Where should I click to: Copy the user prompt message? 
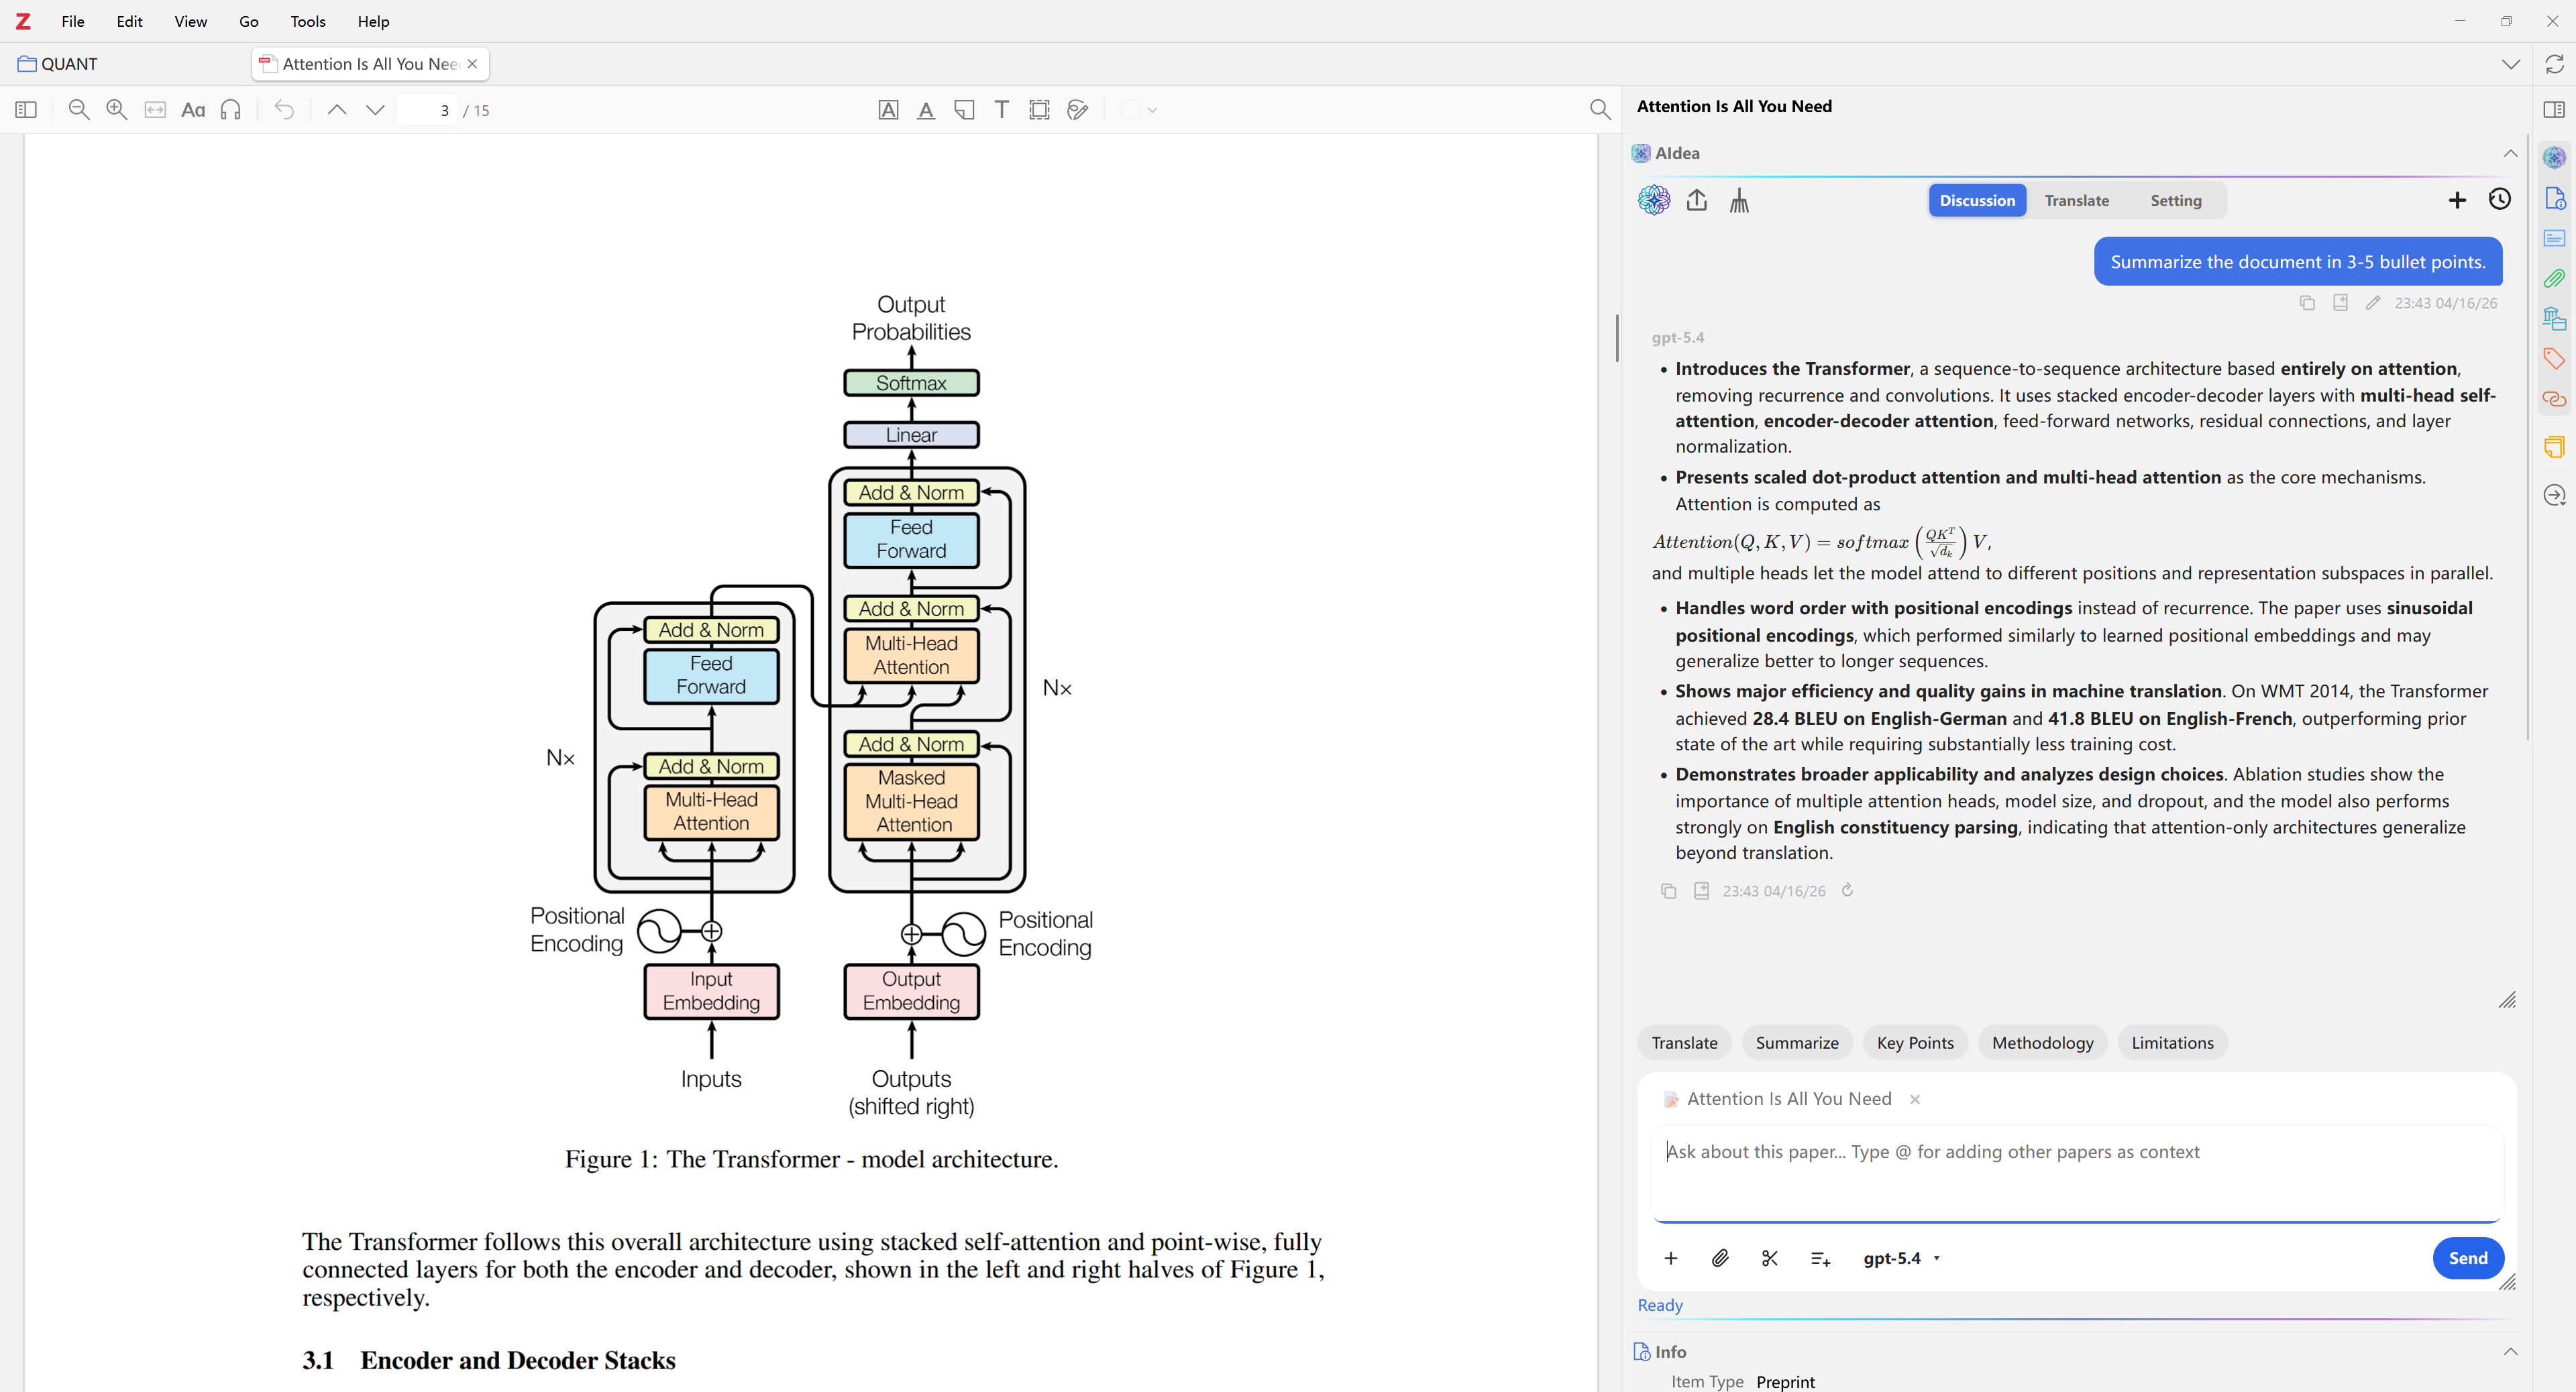click(2307, 303)
